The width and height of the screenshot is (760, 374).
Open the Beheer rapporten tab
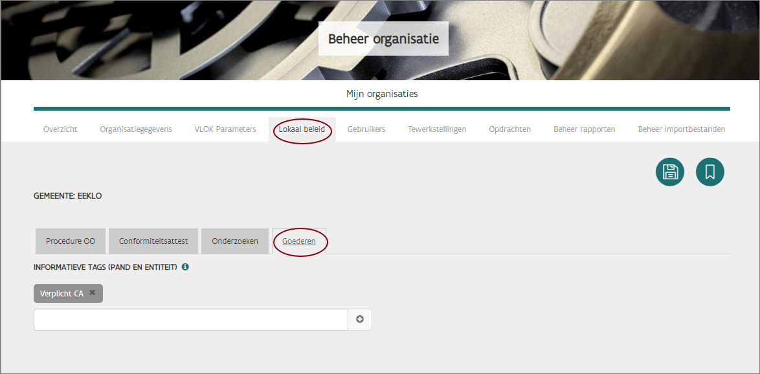[x=584, y=129]
